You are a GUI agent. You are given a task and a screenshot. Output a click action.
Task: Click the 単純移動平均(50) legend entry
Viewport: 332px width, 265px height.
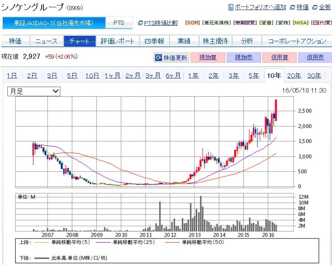(x=194, y=242)
